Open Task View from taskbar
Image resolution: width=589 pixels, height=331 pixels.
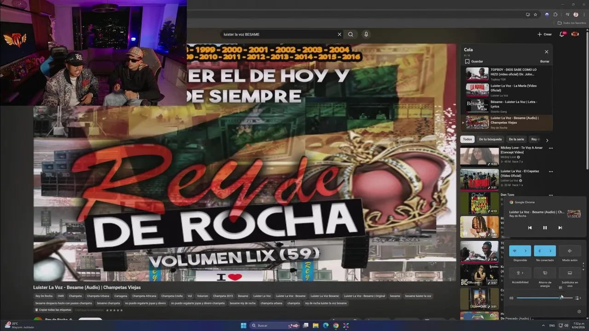point(306,325)
